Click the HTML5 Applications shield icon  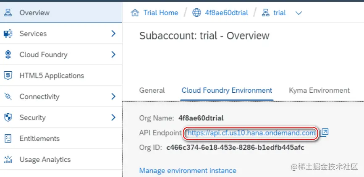pyautogui.click(x=8, y=75)
